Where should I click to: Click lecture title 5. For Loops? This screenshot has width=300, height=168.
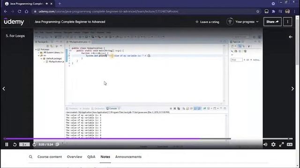(15, 36)
